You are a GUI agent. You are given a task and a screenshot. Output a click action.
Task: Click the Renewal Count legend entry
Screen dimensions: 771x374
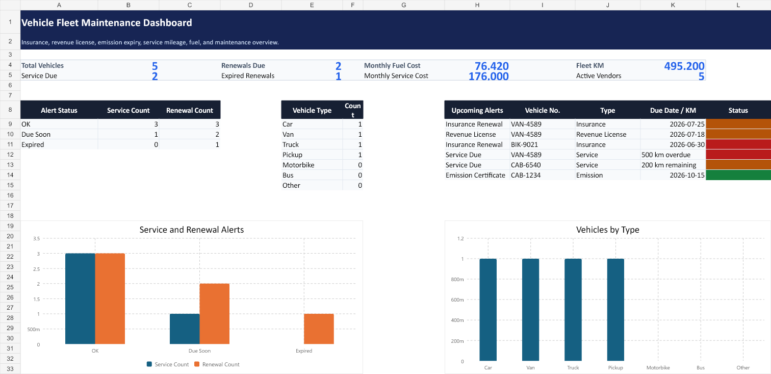click(217, 364)
